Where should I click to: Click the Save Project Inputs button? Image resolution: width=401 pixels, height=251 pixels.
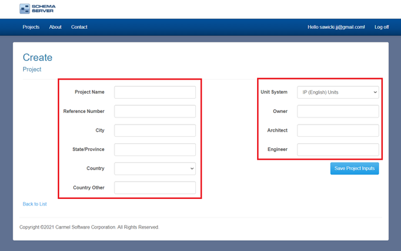coord(355,169)
